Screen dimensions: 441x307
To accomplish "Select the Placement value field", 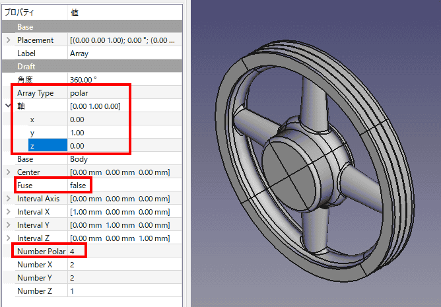I will pos(125,40).
